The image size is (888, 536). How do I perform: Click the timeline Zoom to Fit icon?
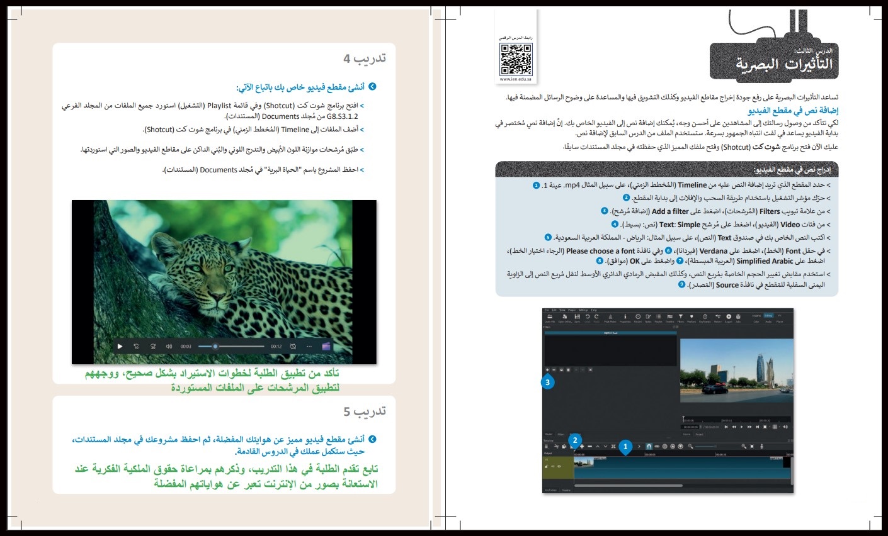point(752,447)
